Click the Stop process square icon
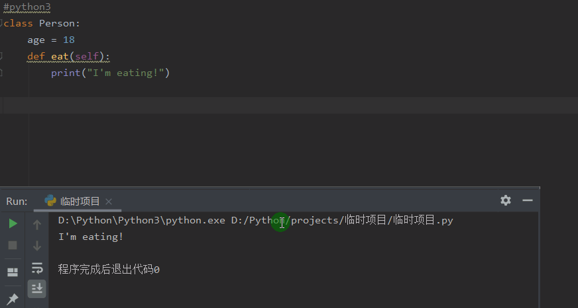Viewport: 578px width, 308px height. tap(13, 245)
